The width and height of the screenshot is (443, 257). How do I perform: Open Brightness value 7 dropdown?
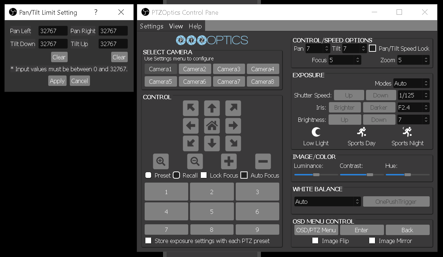(x=413, y=120)
